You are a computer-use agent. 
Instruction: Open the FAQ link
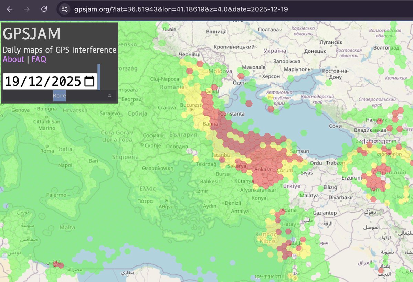pos(39,59)
